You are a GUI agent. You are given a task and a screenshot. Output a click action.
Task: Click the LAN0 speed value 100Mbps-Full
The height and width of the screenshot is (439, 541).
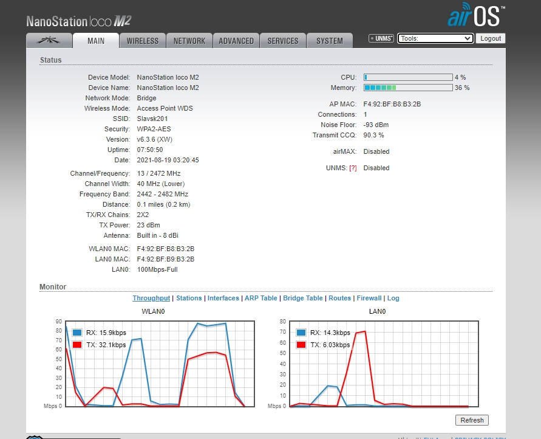pos(157,269)
